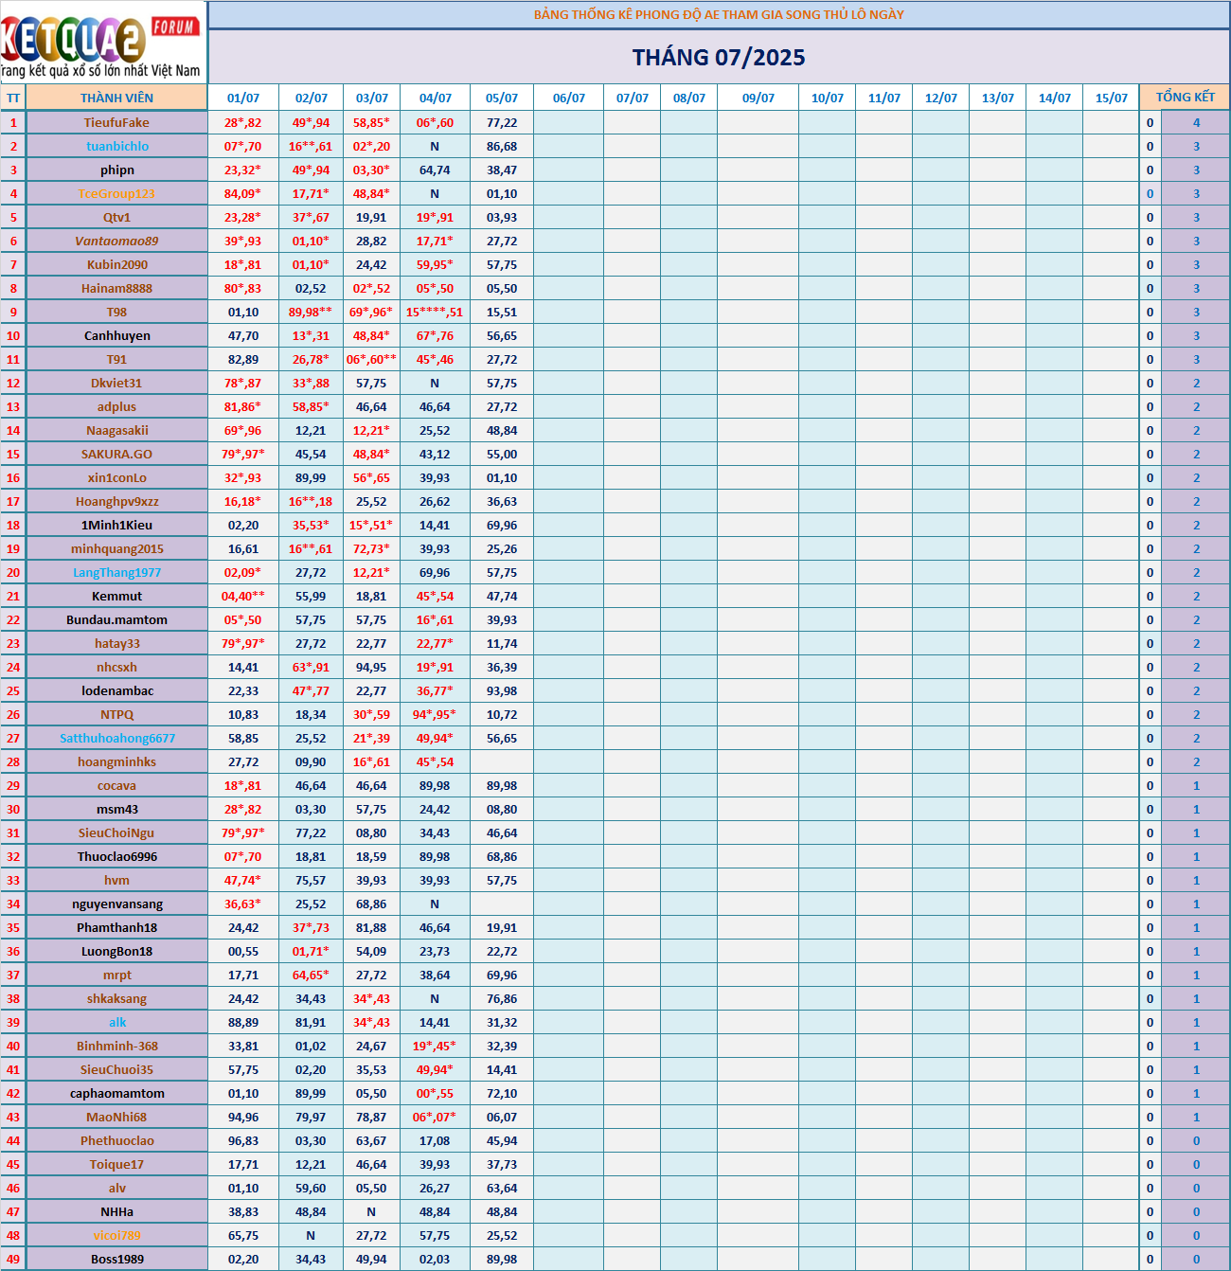The height and width of the screenshot is (1271, 1231).
Task: Select member name LuongBon18
Action: (x=116, y=951)
